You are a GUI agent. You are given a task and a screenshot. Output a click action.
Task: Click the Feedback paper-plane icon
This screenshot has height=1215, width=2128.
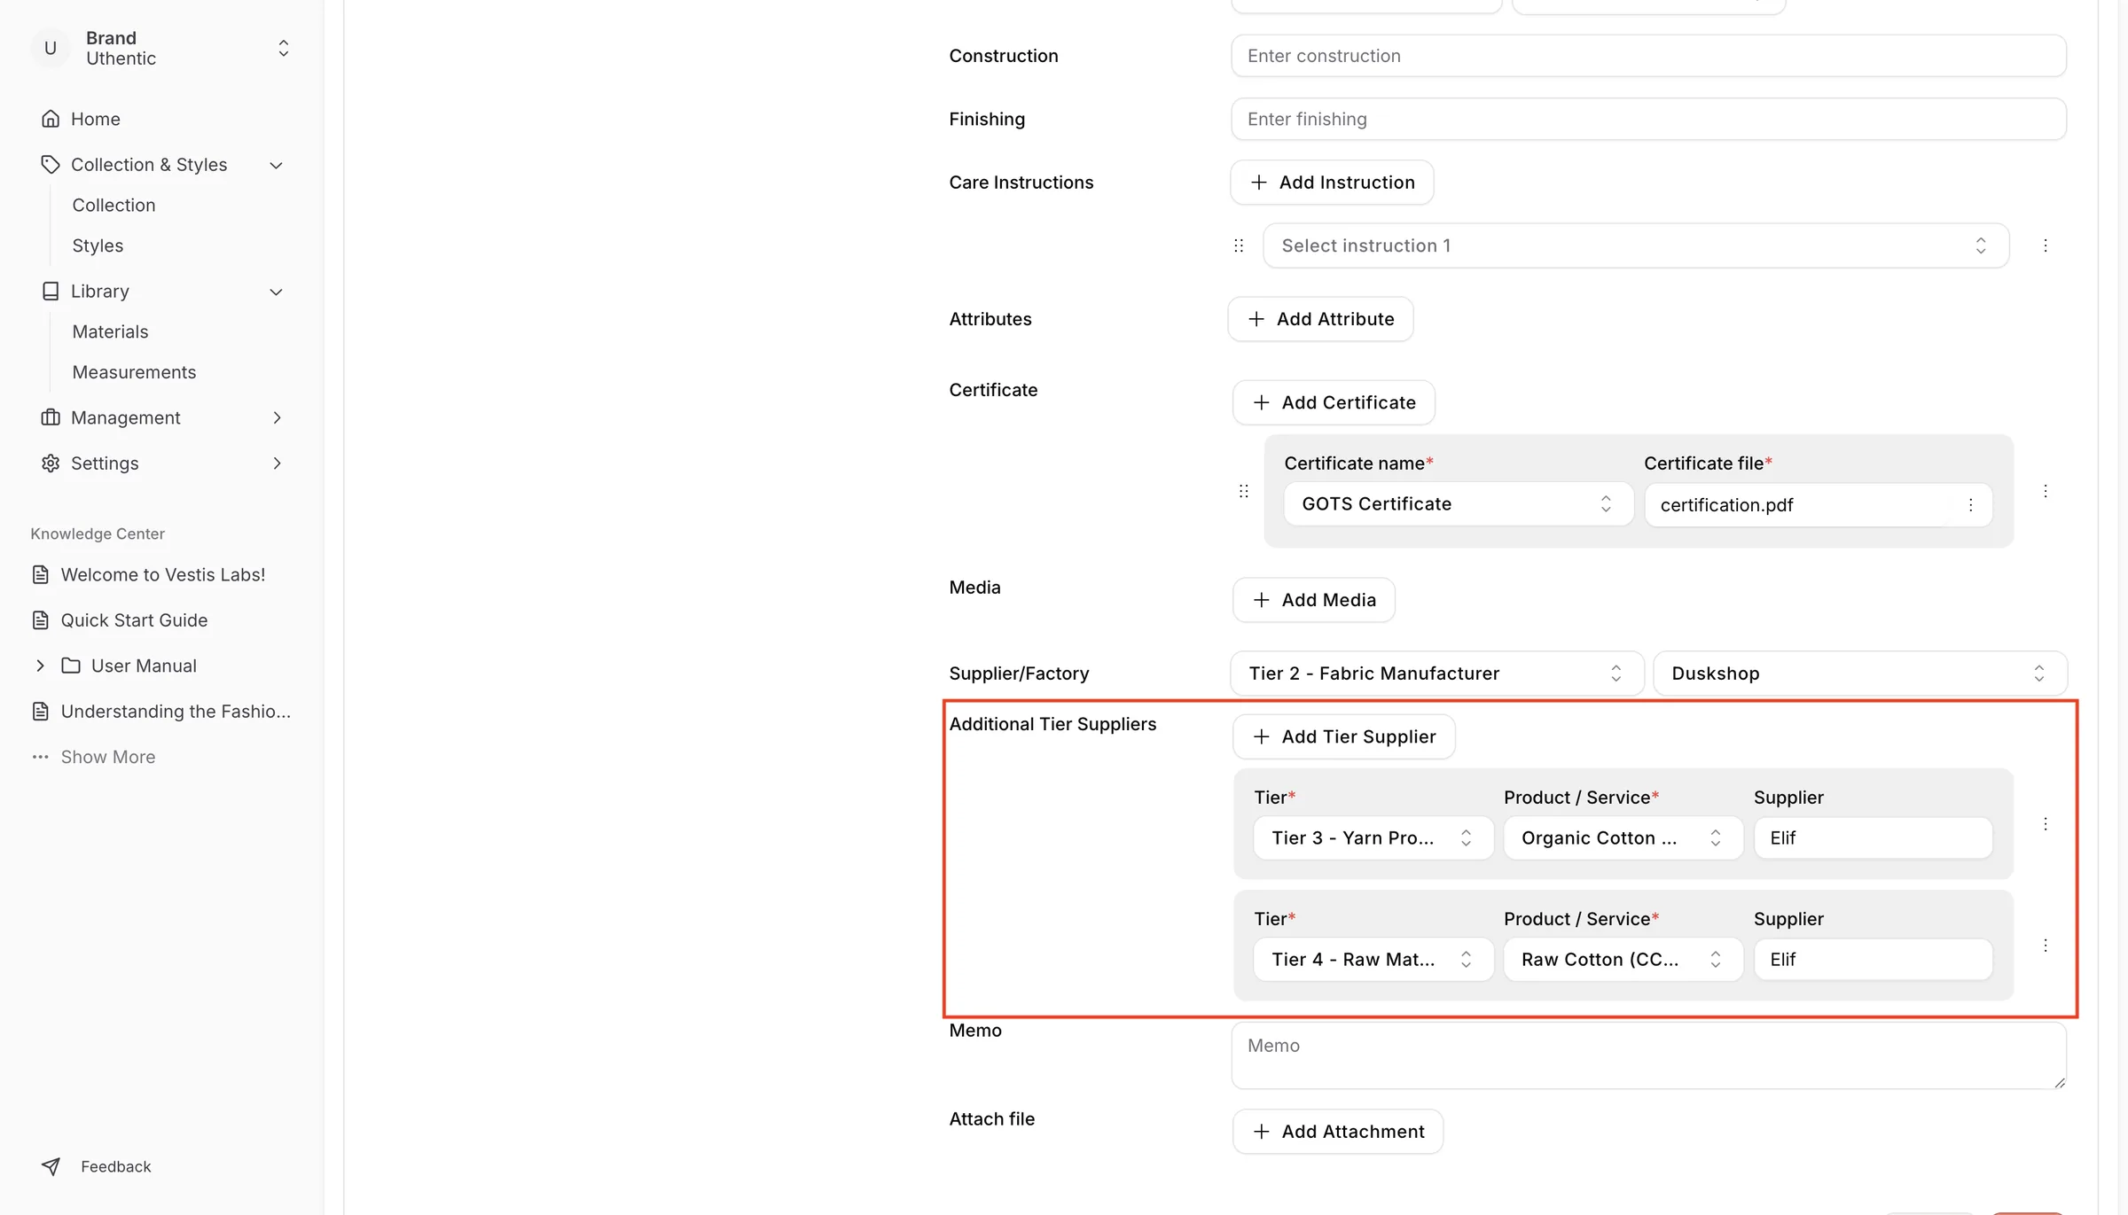coord(51,1167)
